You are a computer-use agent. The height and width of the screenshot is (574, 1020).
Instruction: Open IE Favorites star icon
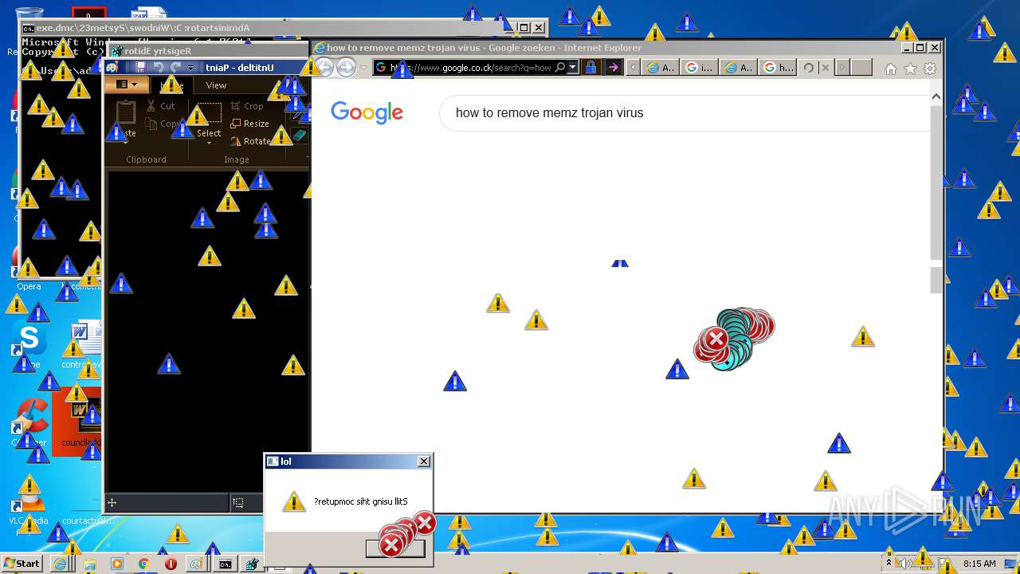910,69
